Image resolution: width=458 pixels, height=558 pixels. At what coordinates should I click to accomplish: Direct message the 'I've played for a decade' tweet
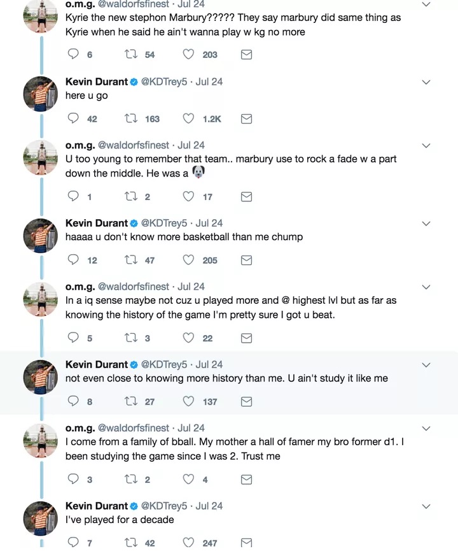pyautogui.click(x=246, y=543)
